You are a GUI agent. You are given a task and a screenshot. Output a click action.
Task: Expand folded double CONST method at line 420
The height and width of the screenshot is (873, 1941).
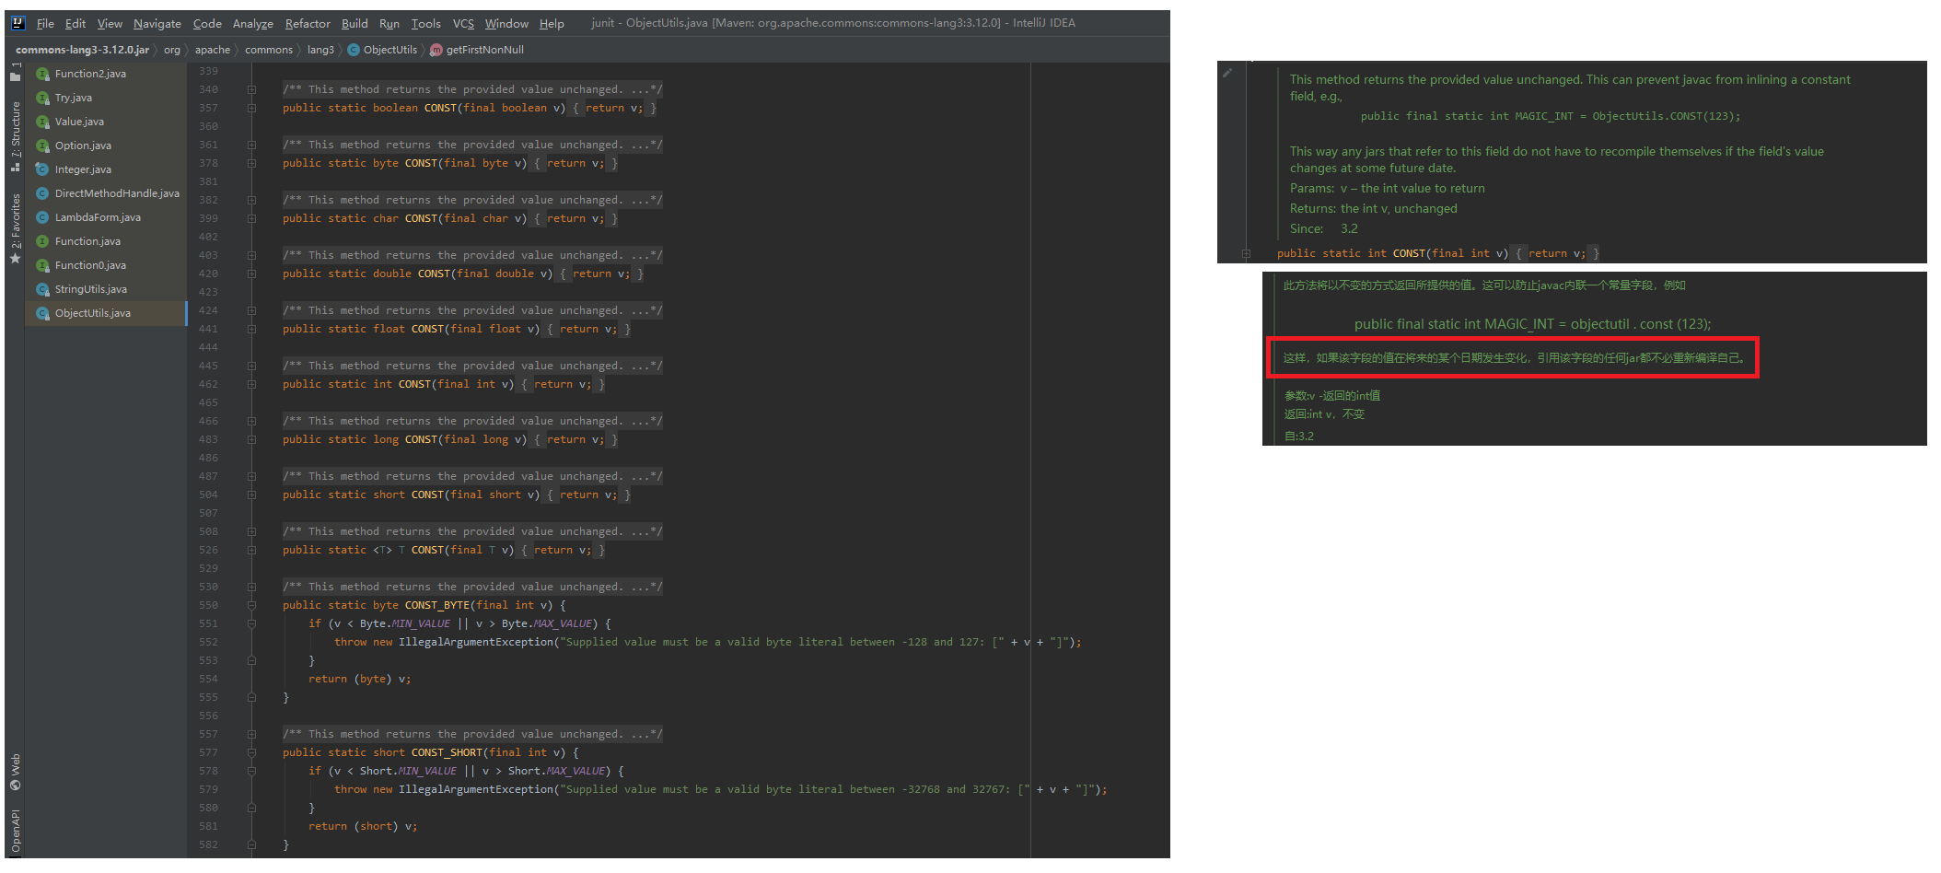coord(251,274)
